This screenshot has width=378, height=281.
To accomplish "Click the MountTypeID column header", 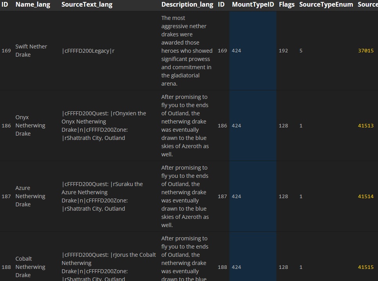I will click(x=253, y=5).
